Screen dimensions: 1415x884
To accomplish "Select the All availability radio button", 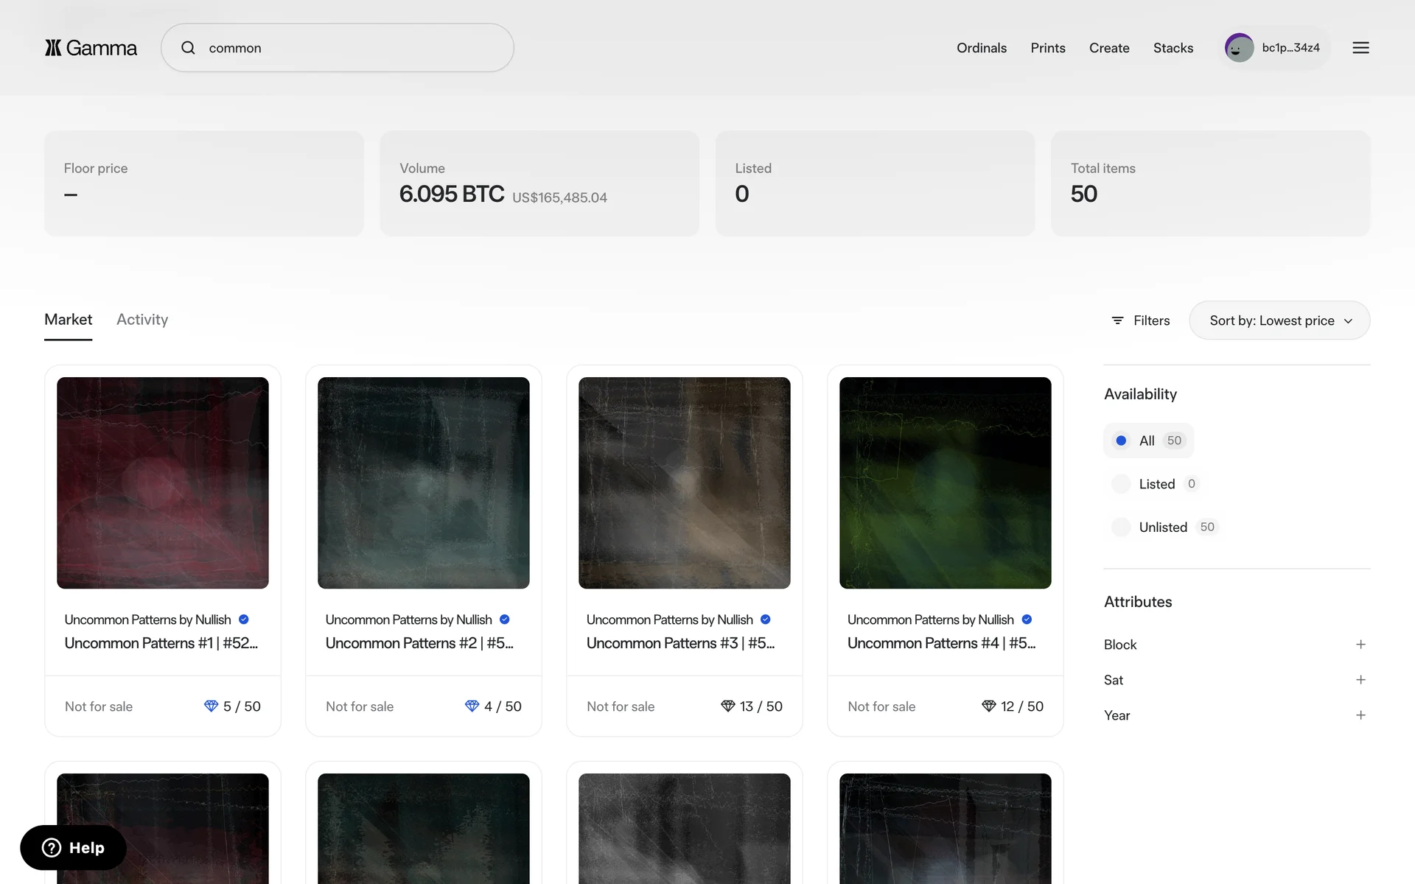I will 1121,441.
